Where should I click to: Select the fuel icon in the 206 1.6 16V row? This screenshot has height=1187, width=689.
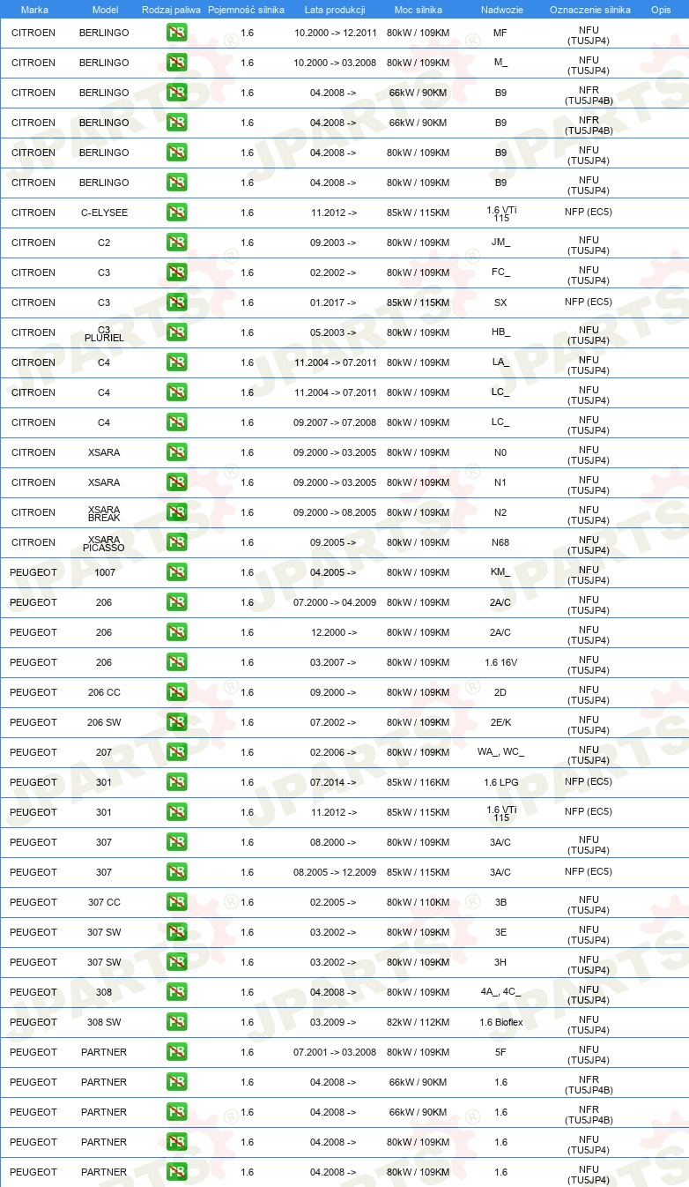pos(176,662)
